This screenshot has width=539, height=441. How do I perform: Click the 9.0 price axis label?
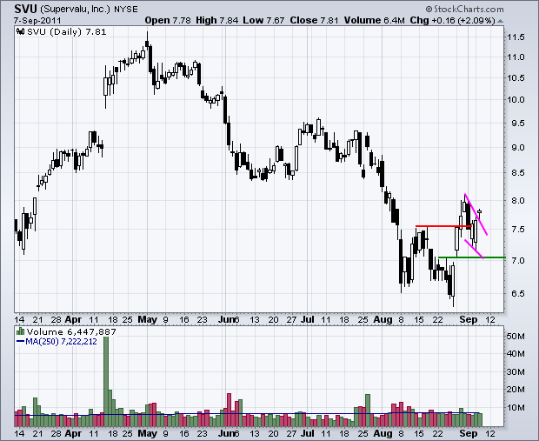tap(517, 148)
